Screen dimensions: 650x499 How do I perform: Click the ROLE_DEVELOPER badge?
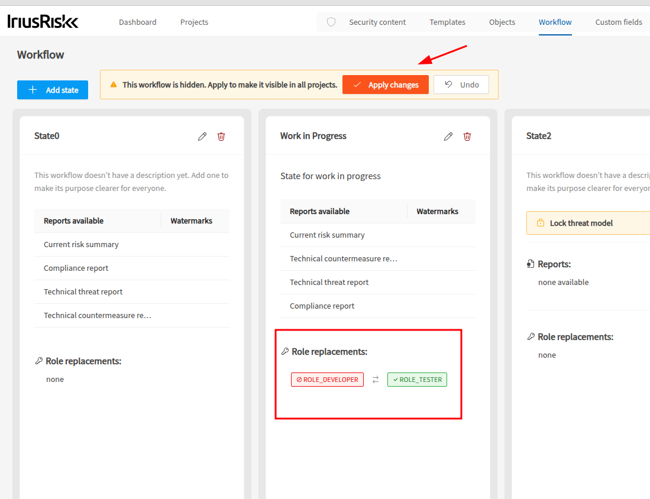(x=327, y=380)
